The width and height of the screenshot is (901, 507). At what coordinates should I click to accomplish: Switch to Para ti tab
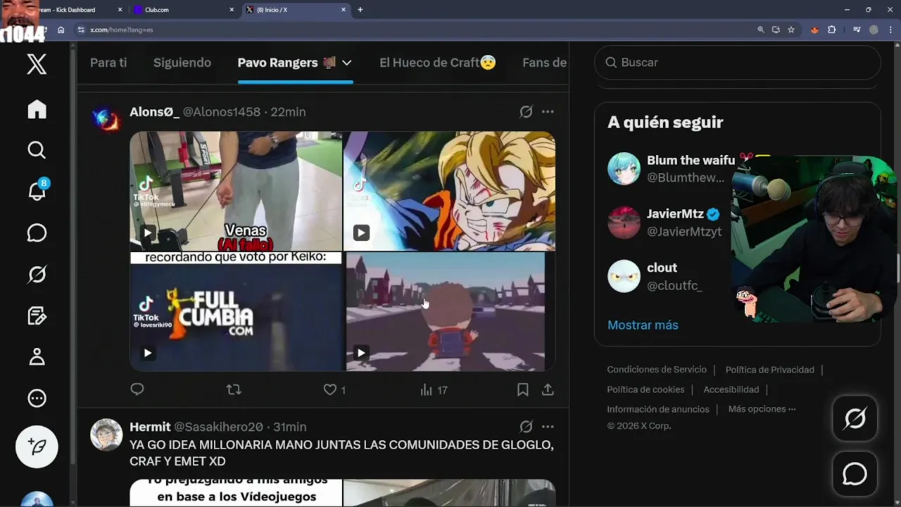[108, 63]
